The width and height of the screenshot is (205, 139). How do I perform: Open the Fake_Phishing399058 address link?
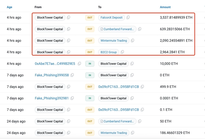coord(52,75)
